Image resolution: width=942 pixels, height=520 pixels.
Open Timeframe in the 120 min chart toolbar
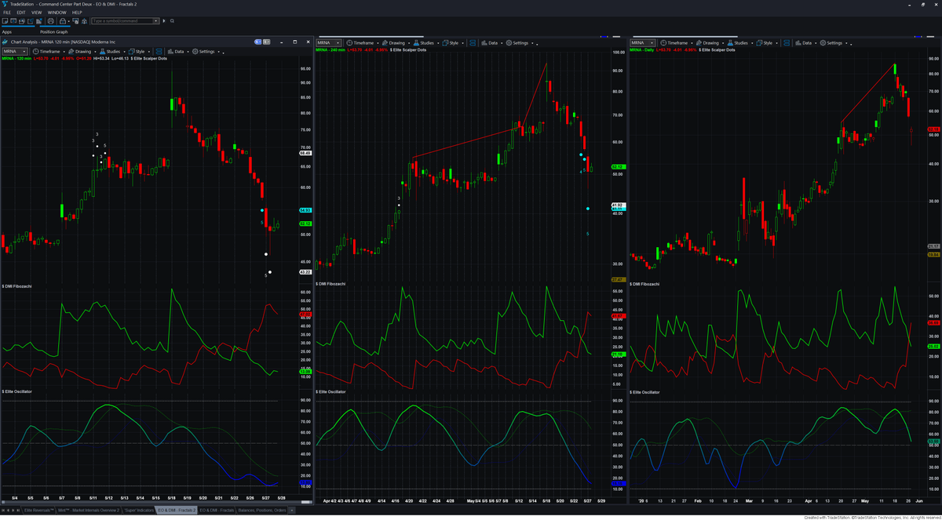tap(46, 52)
